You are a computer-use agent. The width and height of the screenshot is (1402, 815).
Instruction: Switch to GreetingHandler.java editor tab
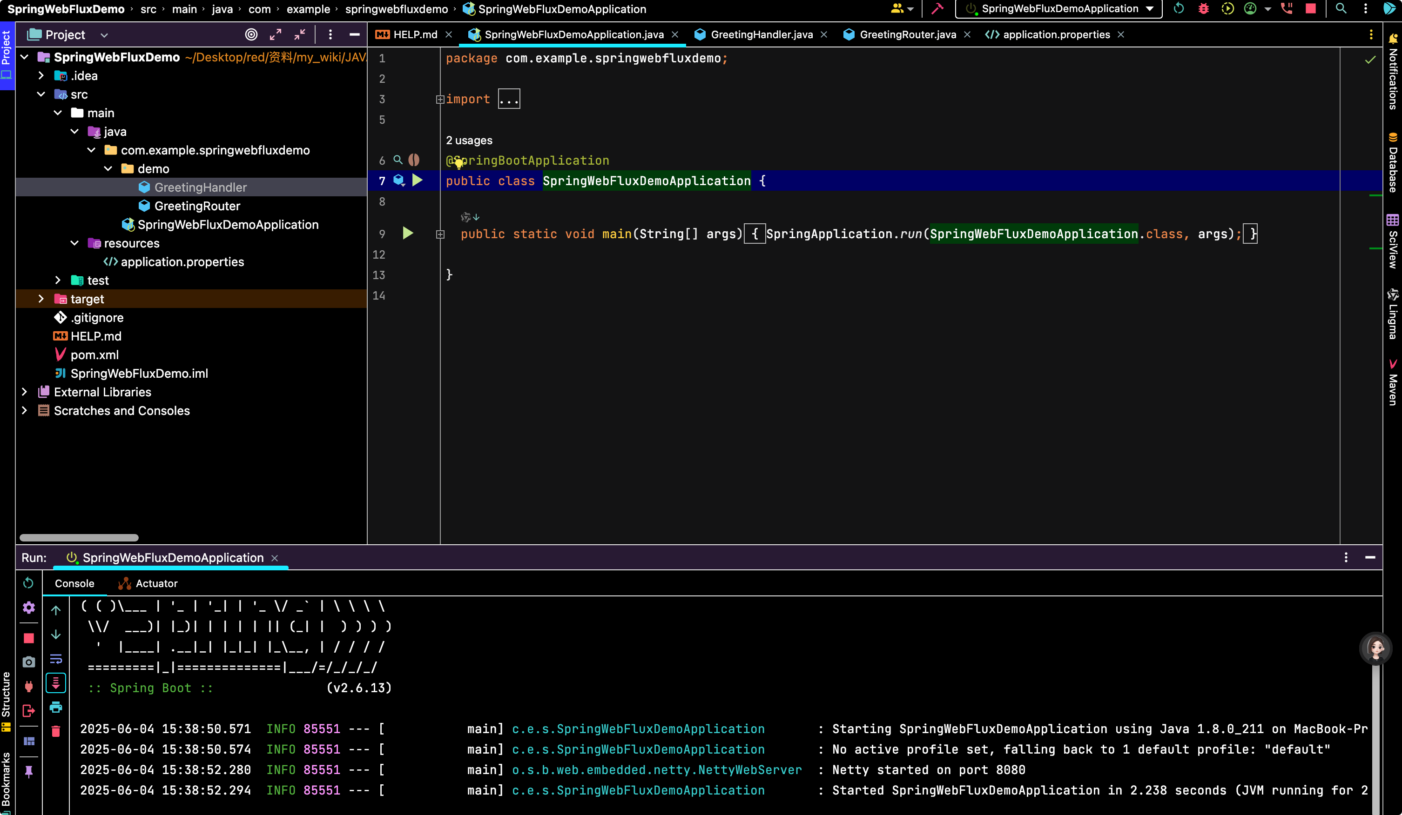pos(761,34)
